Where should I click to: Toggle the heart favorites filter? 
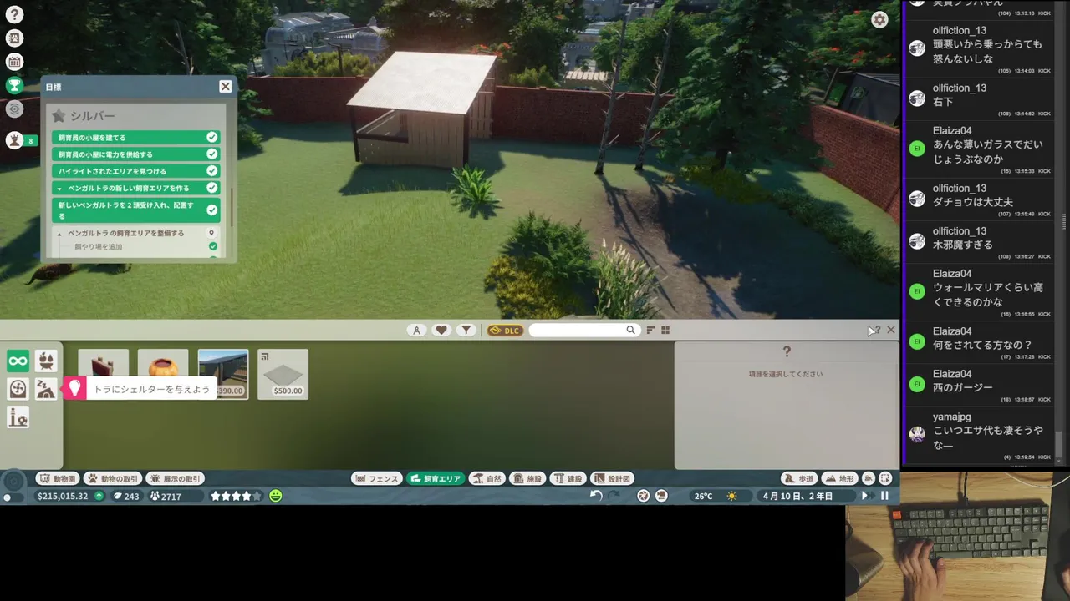(x=441, y=331)
